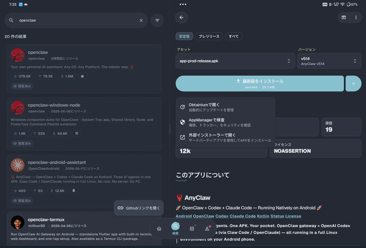The image size is (366, 248).
Task: Open the profile tab with notification dot
Action: tap(207, 229)
